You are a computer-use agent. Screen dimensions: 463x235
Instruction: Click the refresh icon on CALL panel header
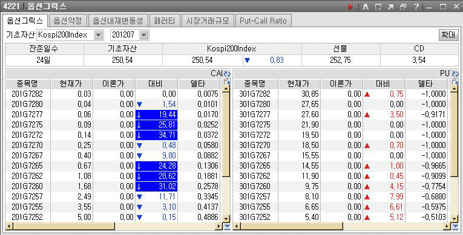pyautogui.click(x=227, y=74)
